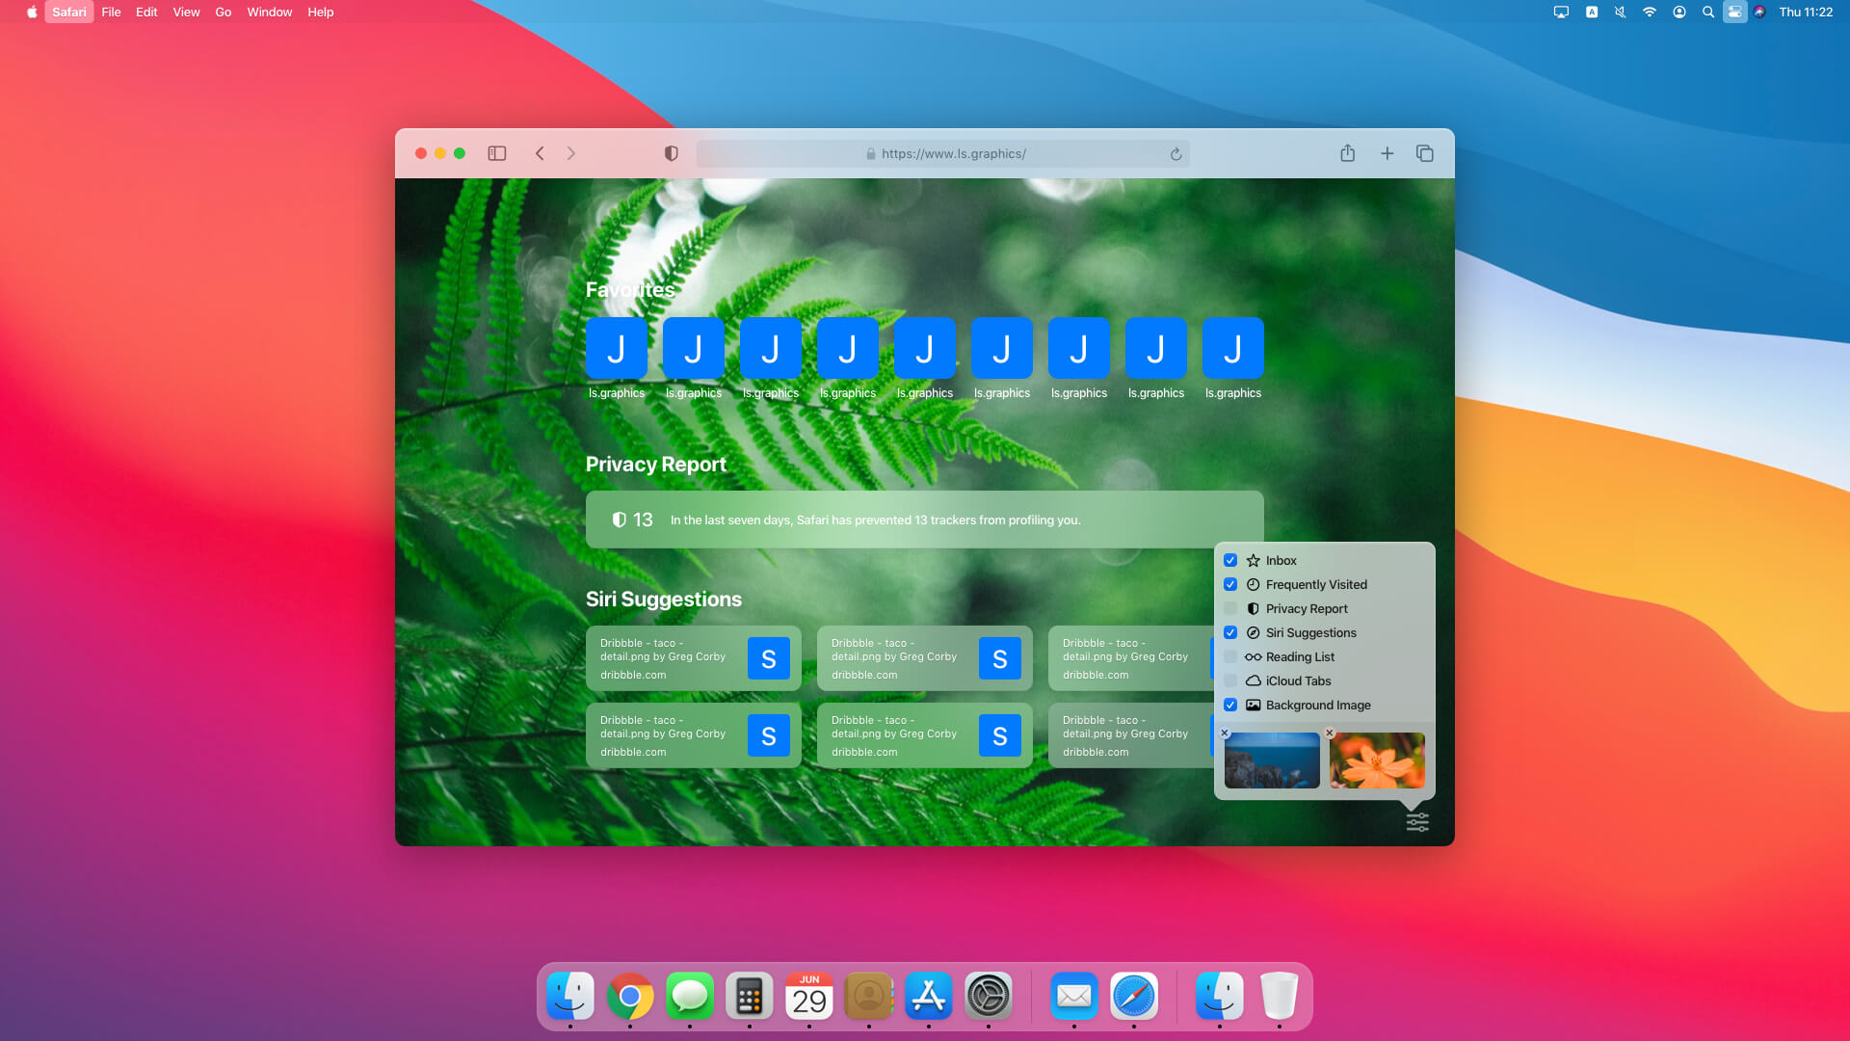
Task: Open the first ls.graphics favorite
Action: pyautogui.click(x=617, y=349)
